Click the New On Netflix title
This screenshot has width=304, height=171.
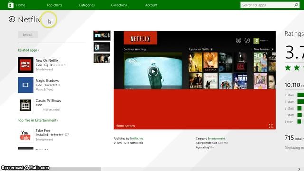(x=47, y=60)
